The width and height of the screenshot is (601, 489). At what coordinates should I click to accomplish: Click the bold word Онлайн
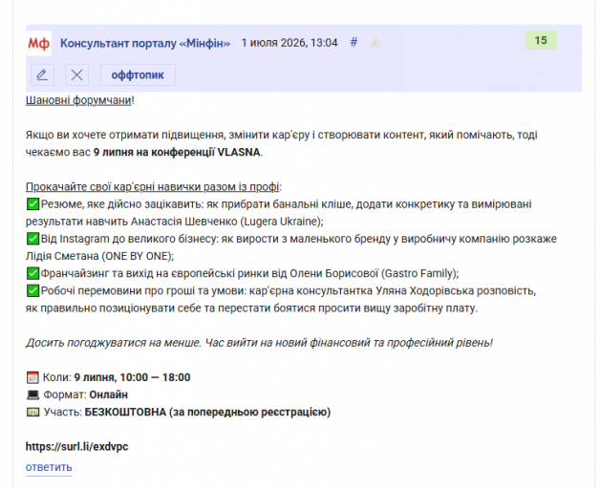109,394
